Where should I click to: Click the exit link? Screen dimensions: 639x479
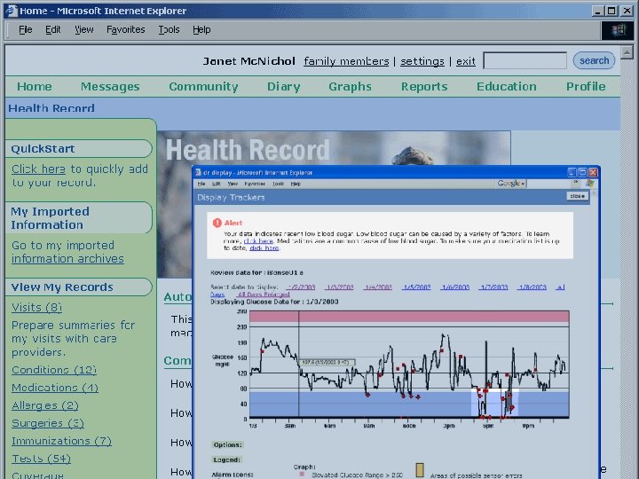click(x=465, y=61)
